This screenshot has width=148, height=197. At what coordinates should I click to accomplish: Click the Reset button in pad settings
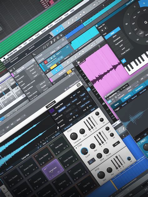point(93,110)
